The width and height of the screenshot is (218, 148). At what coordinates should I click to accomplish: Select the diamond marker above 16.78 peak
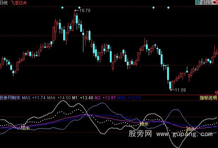pos(79,7)
